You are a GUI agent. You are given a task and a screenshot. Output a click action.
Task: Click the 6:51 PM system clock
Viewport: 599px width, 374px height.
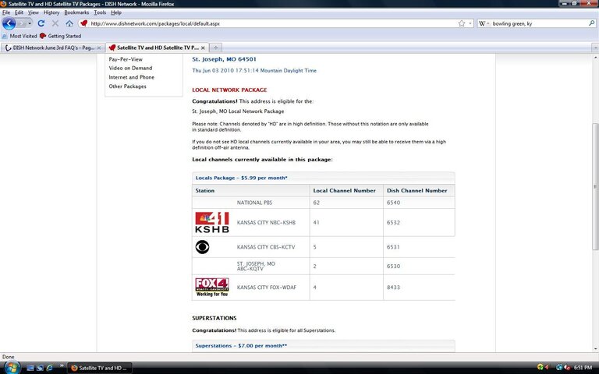click(583, 368)
